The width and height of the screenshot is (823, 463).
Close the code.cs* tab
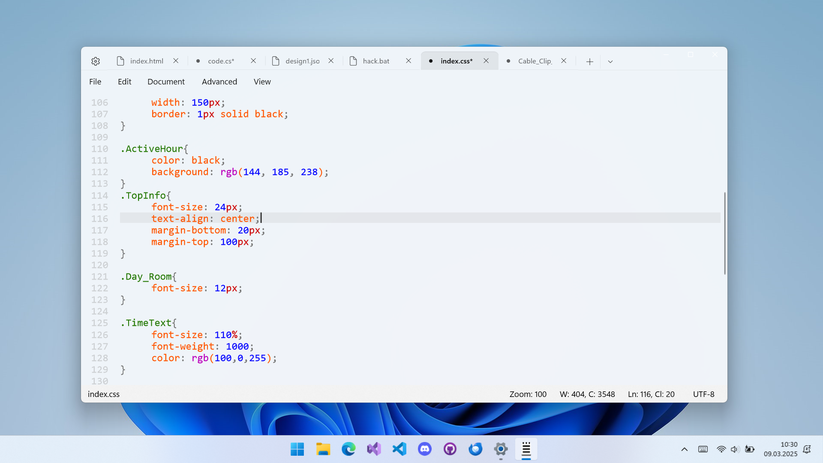point(253,61)
